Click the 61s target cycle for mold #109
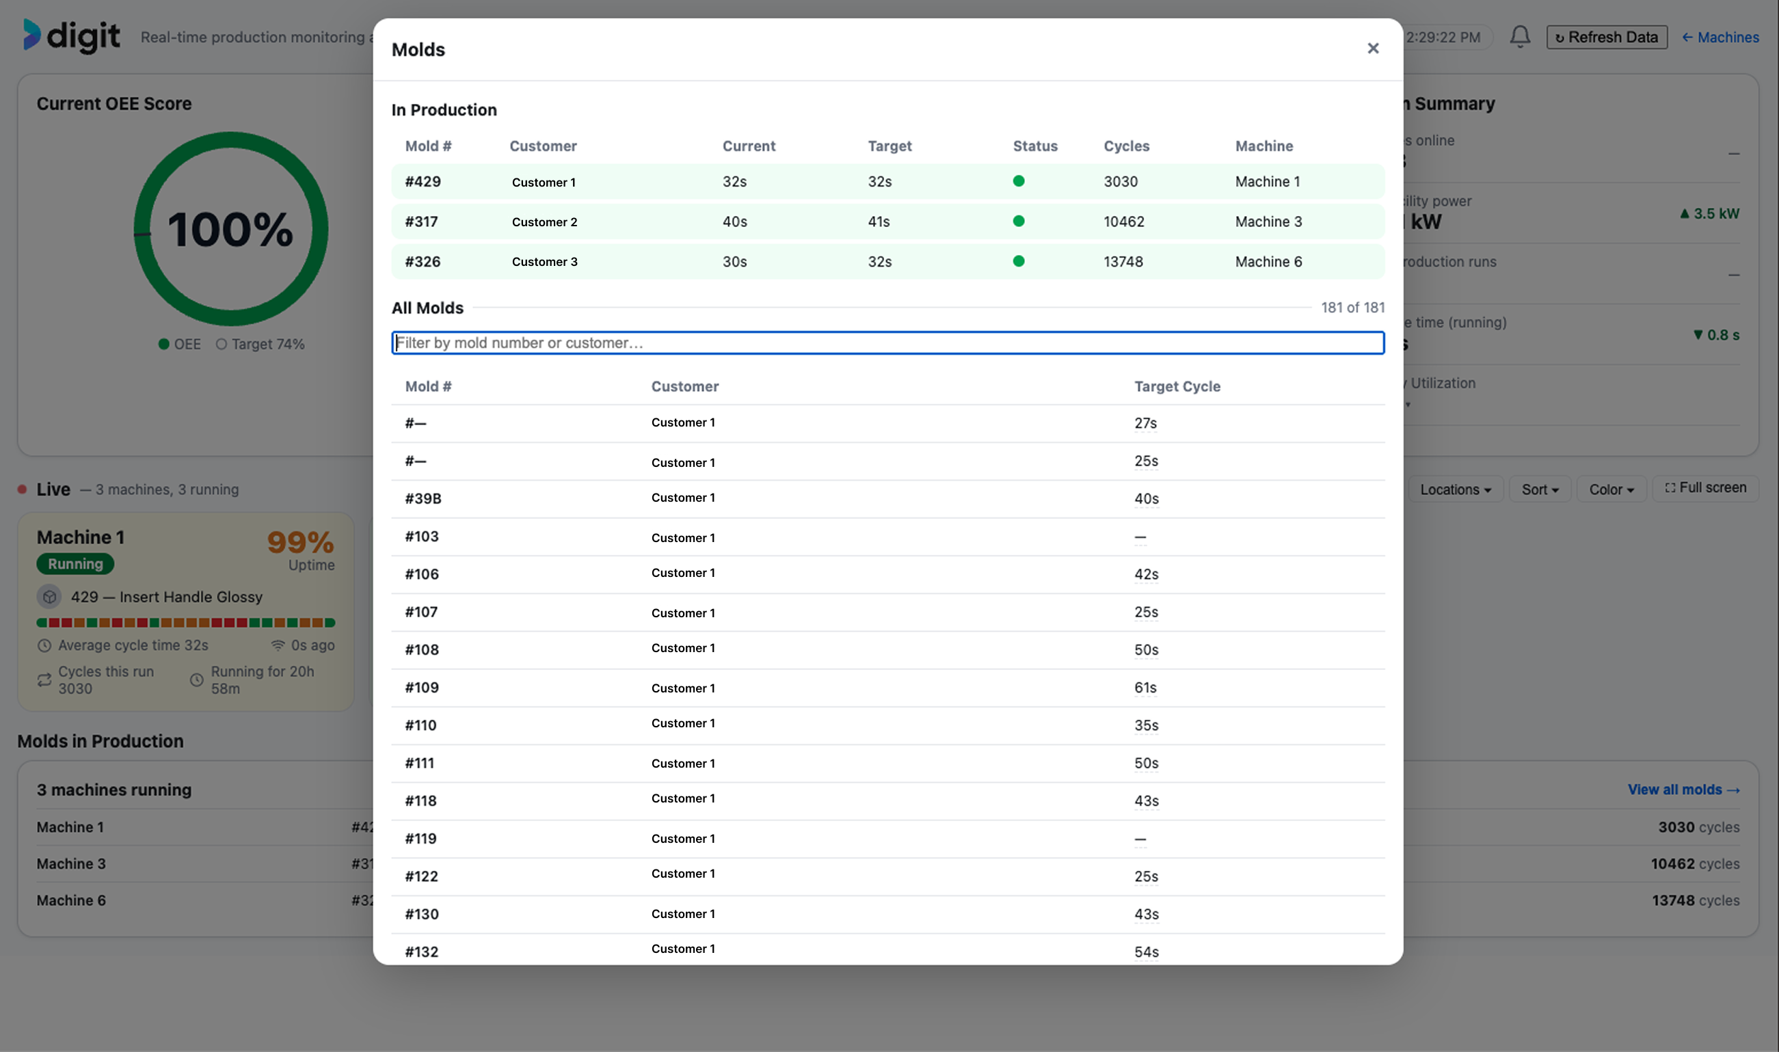The height and width of the screenshot is (1052, 1779). tap(1145, 688)
